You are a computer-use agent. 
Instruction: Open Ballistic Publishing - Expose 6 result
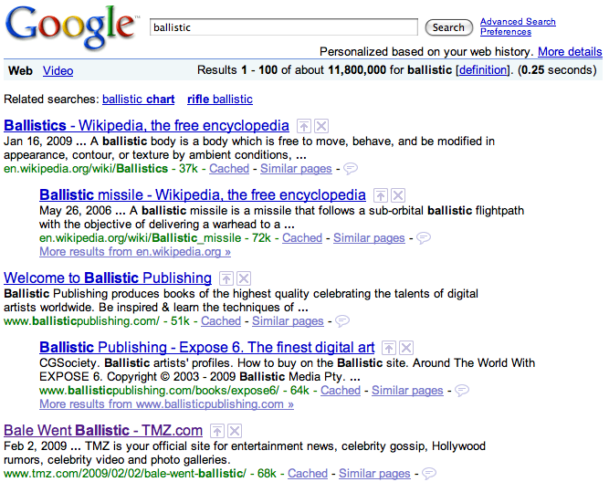[x=207, y=347]
